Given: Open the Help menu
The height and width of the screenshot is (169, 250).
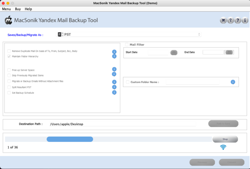Looking at the screenshot, I should pos(28,9).
